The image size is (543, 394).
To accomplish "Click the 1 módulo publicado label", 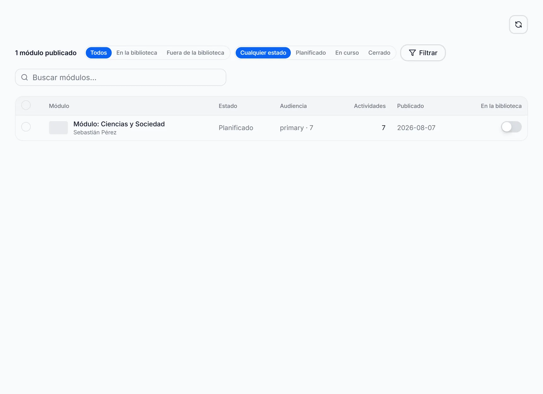I will pyautogui.click(x=46, y=53).
